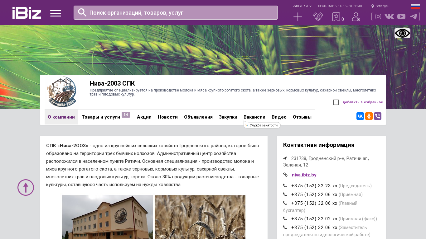This screenshot has height=239, width=426.
Task: Click the iBiz logo
Action: (27, 13)
